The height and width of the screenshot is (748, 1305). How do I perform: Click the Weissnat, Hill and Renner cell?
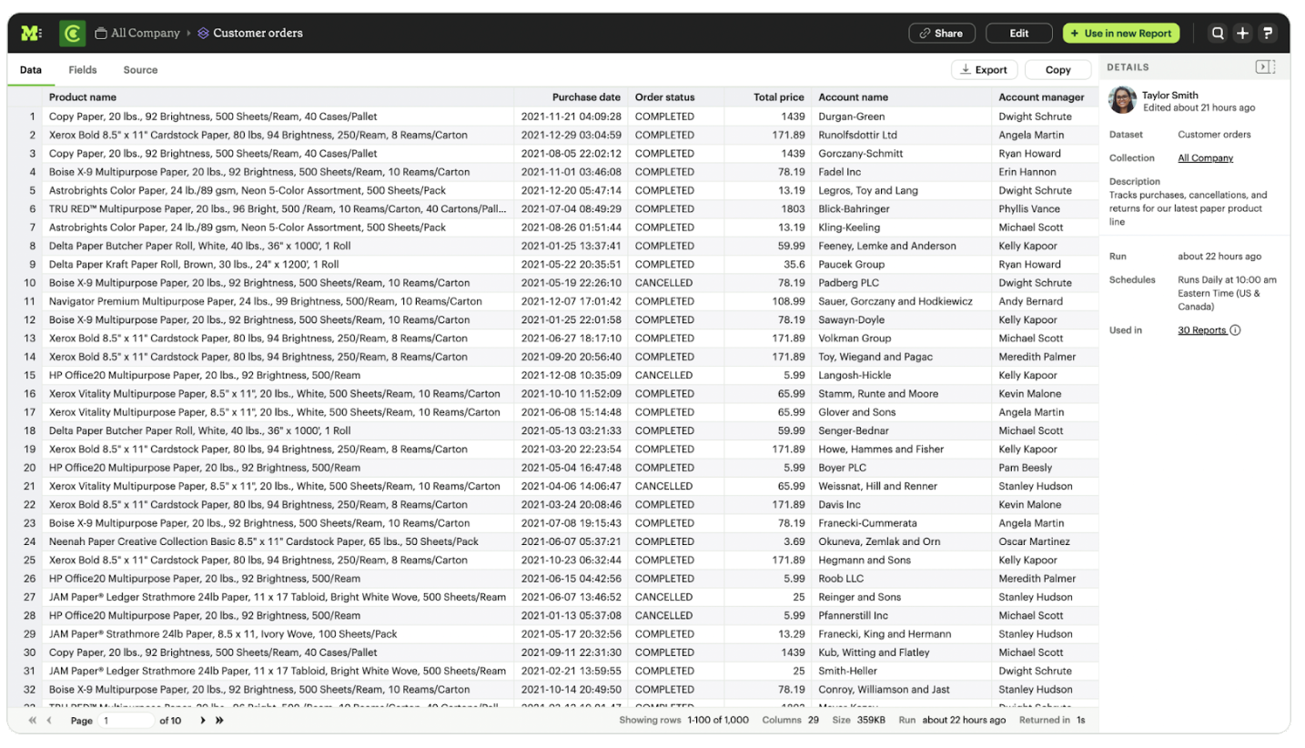[901, 486]
